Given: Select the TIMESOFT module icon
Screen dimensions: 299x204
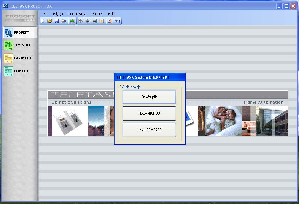Looking at the screenshot, I should tap(8, 45).
